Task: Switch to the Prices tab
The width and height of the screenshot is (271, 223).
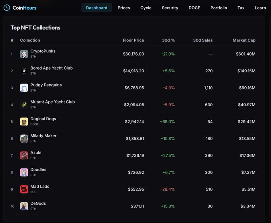Action: point(124,8)
